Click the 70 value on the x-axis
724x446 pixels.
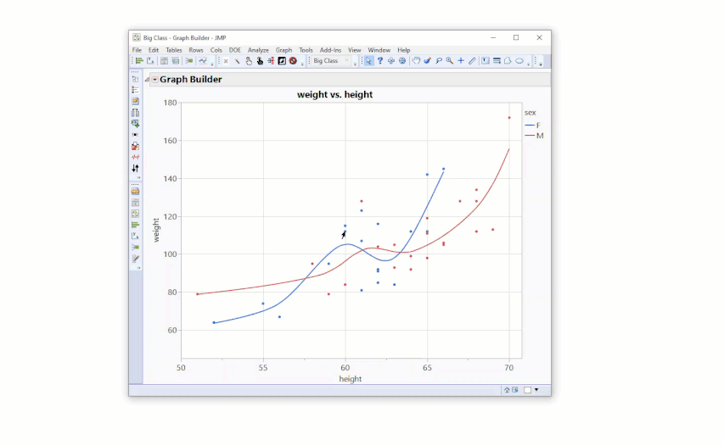508,368
